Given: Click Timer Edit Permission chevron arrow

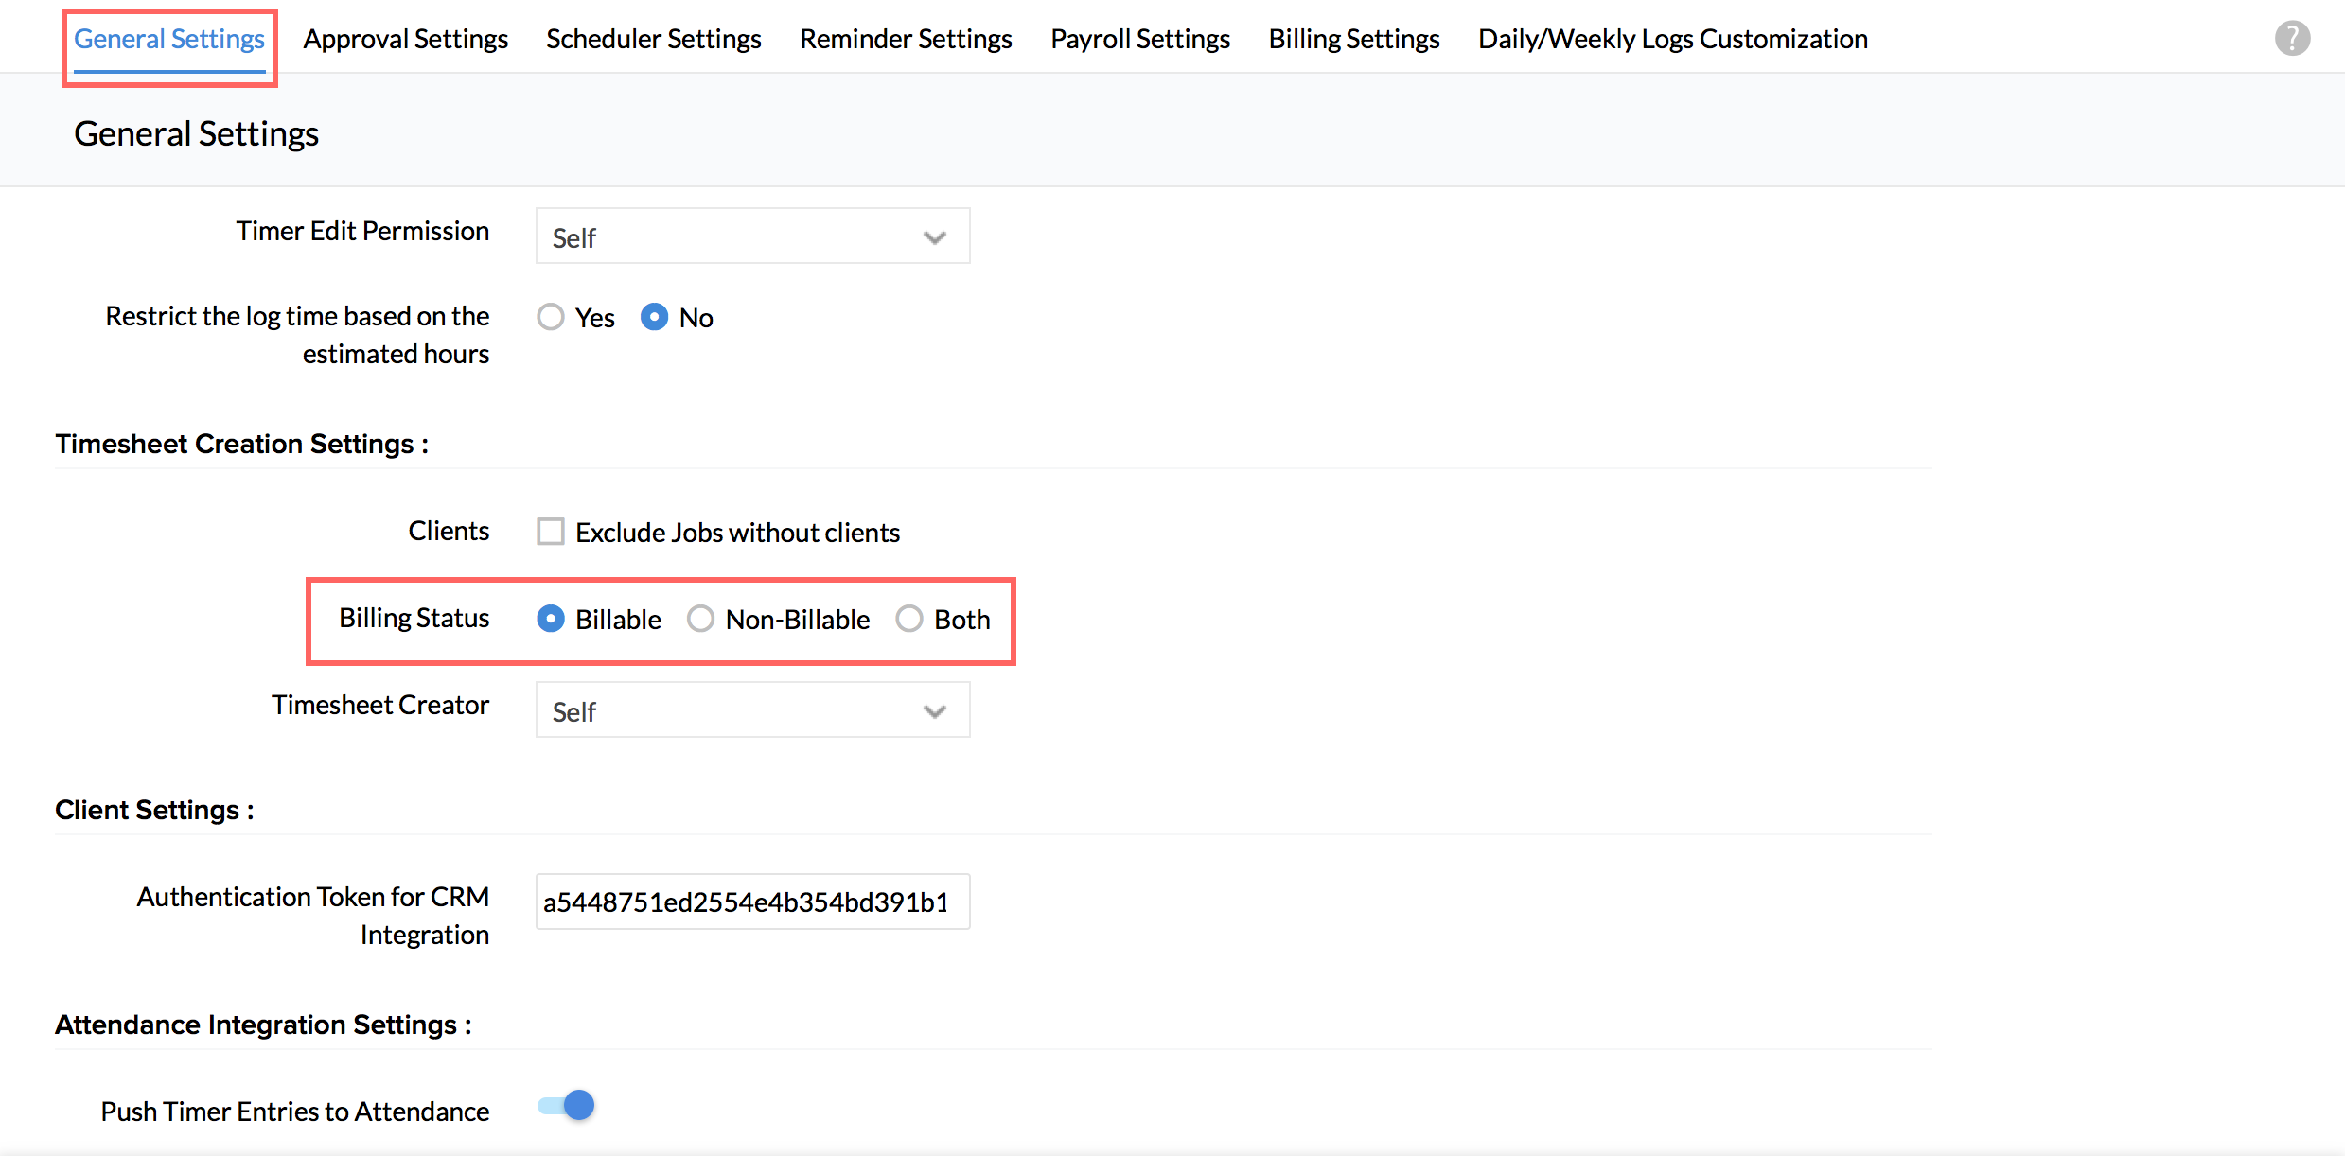Looking at the screenshot, I should (x=934, y=237).
